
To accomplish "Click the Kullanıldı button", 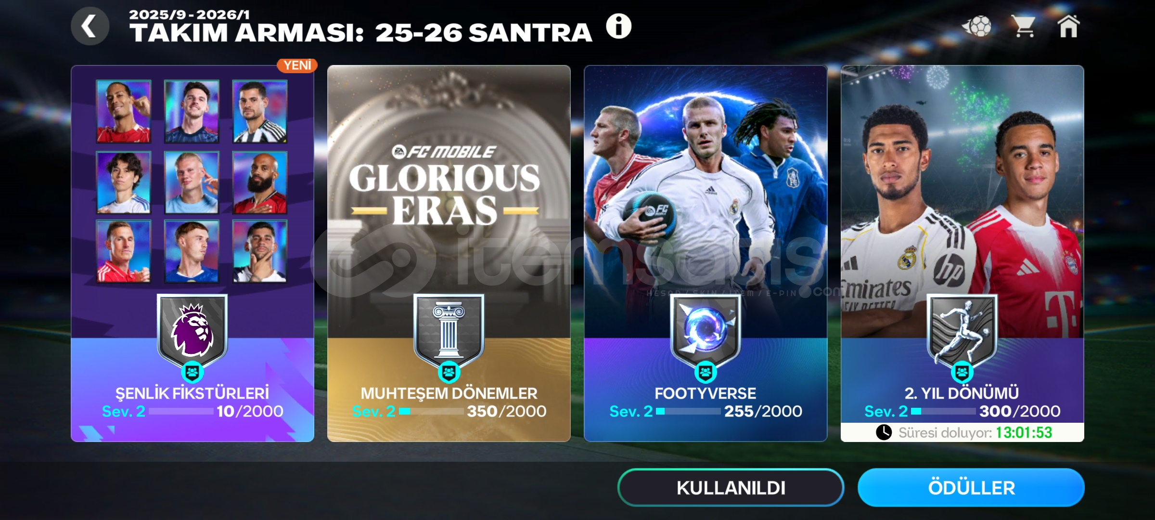I will click(x=731, y=487).
